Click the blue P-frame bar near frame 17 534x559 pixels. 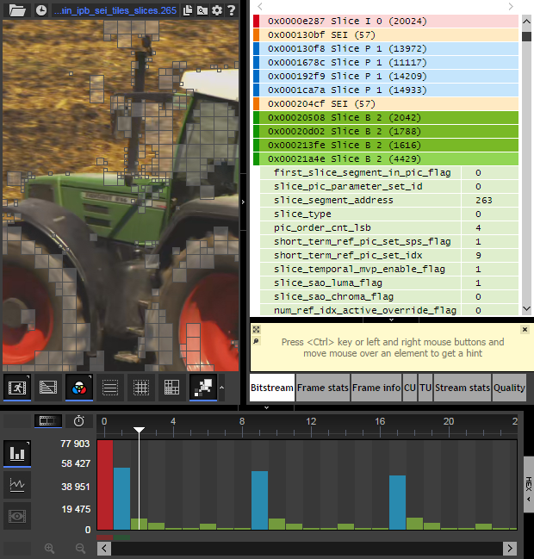(397, 502)
